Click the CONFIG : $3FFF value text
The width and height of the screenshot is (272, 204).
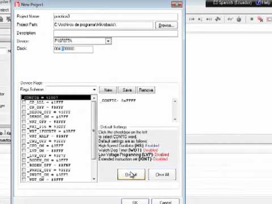point(118,101)
